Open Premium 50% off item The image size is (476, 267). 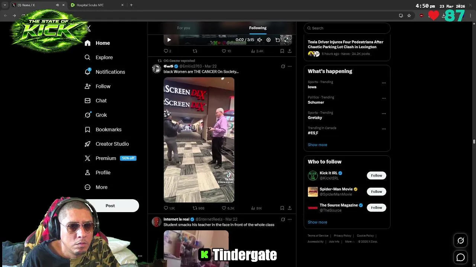point(110,158)
